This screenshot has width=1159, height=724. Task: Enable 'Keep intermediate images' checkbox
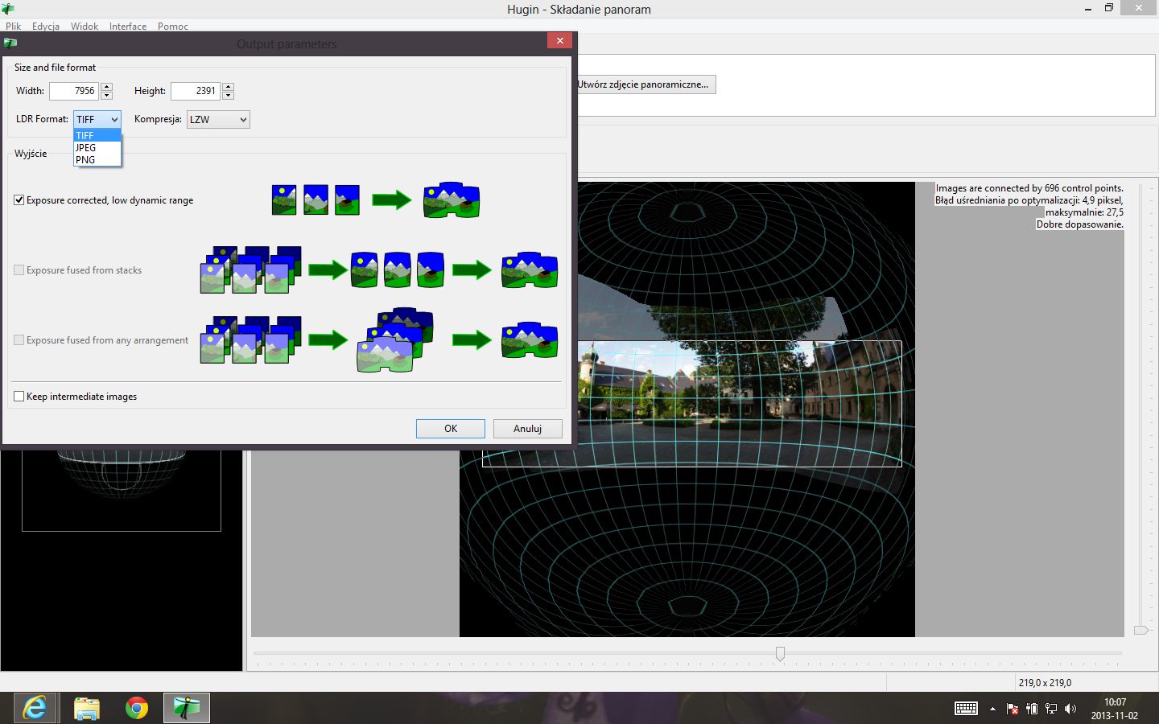tap(19, 397)
